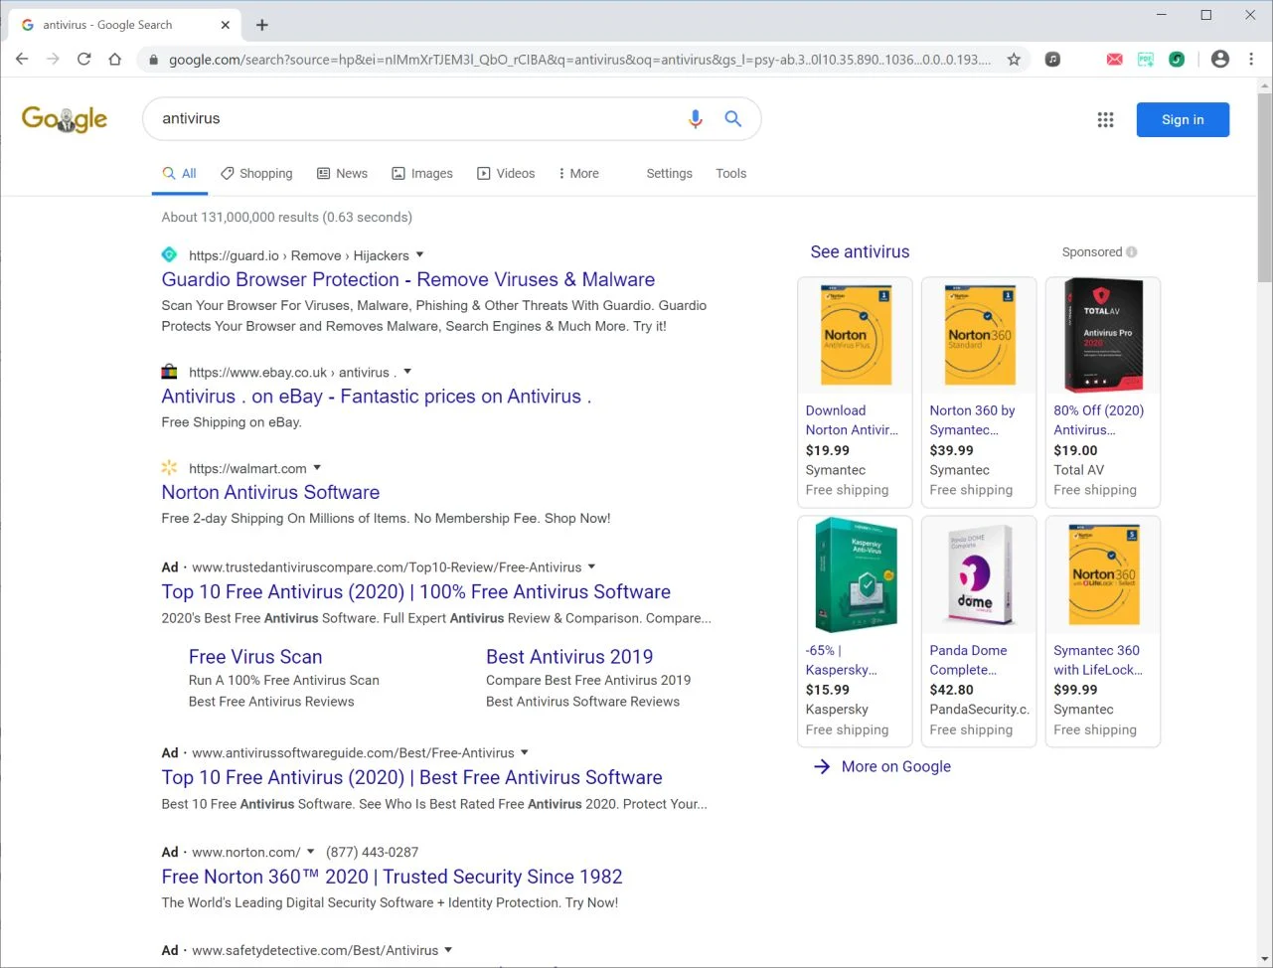Viewport: 1273px width, 968px height.
Task: Open search Settings
Action: click(x=669, y=173)
